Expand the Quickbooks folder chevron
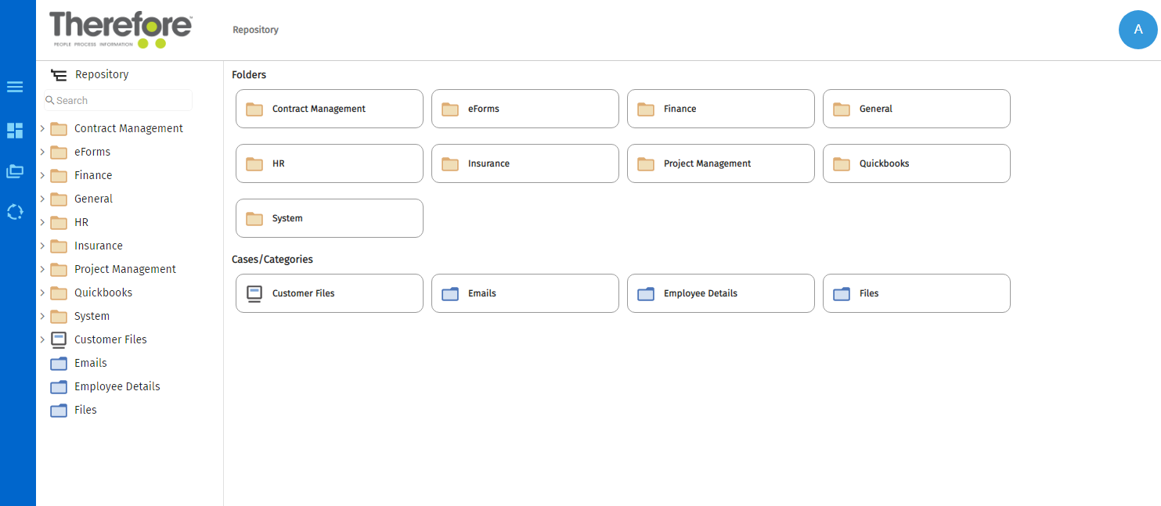Viewport: 1161px width, 506px height. tap(42, 292)
